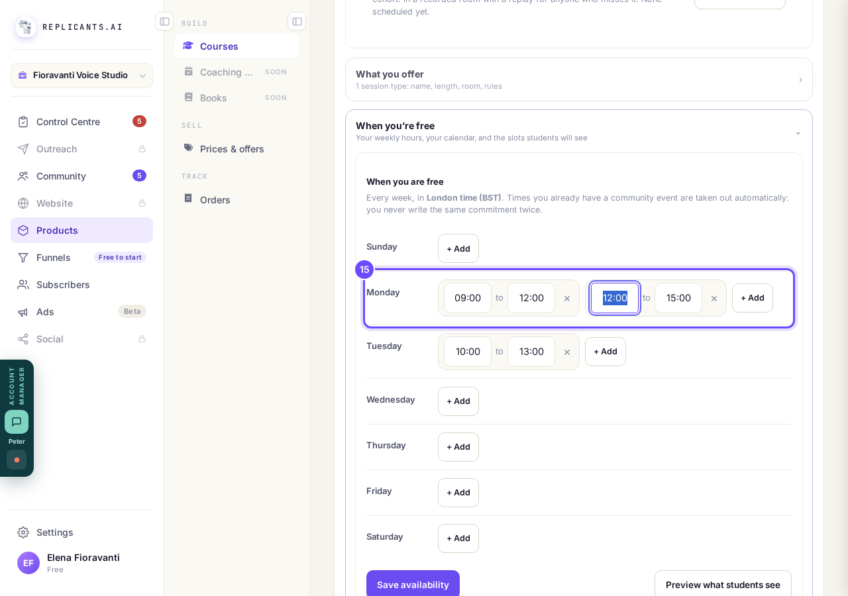848x596 pixels.
Task: Click the Control Centre notification badge
Action: (x=139, y=121)
